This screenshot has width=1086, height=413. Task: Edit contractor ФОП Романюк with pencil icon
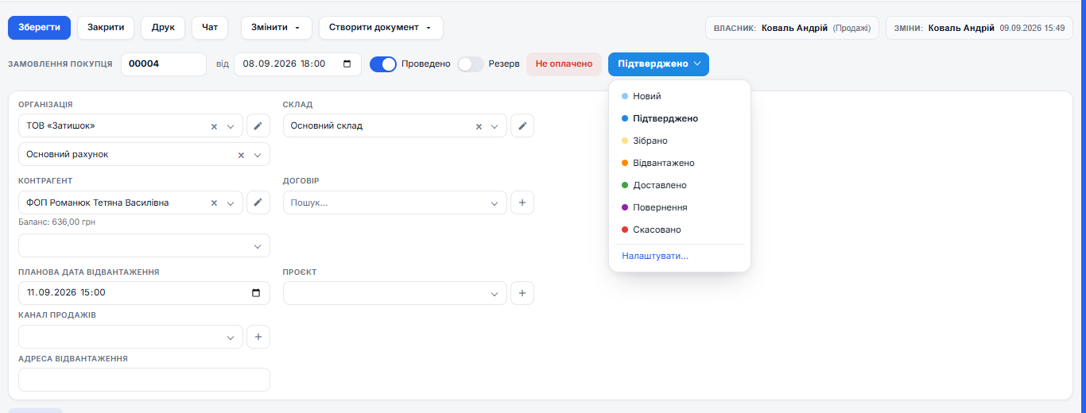[x=258, y=203]
